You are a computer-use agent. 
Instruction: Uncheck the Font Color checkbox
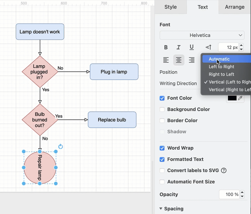pyautogui.click(x=162, y=98)
